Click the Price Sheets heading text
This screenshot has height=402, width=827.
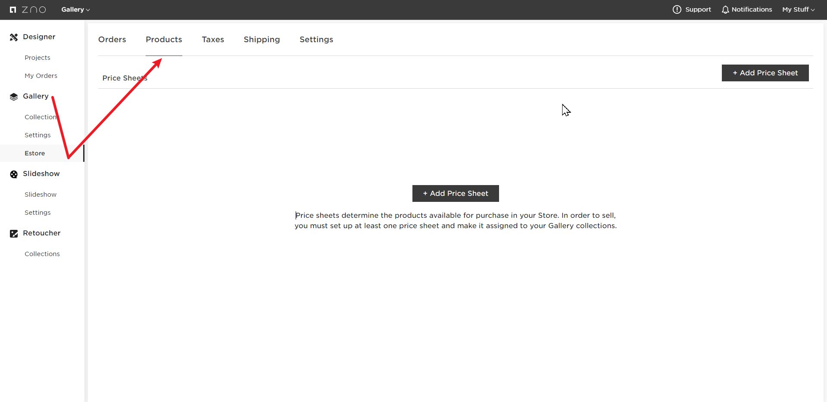point(125,78)
